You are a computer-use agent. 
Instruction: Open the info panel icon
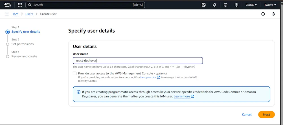263,14
